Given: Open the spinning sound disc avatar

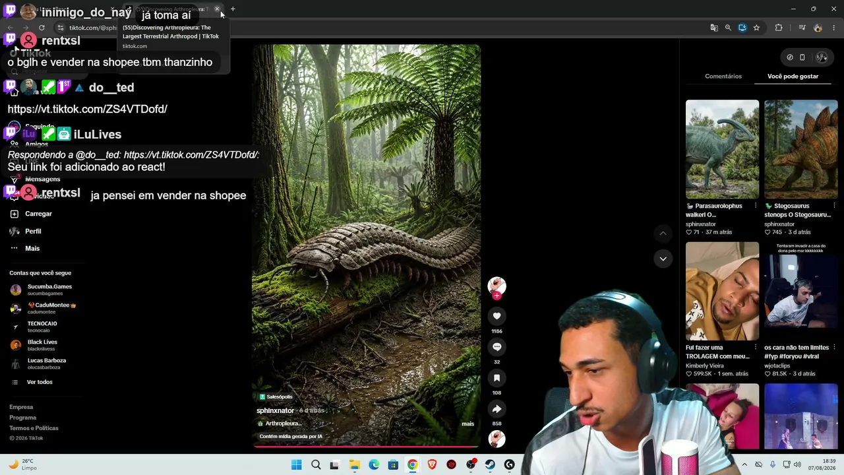Looking at the screenshot, I should pos(497,439).
